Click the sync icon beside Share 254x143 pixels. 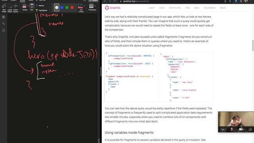click(x=85, y=1)
